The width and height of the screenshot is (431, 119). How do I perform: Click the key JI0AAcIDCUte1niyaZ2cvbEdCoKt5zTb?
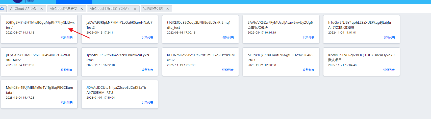coord(116,87)
